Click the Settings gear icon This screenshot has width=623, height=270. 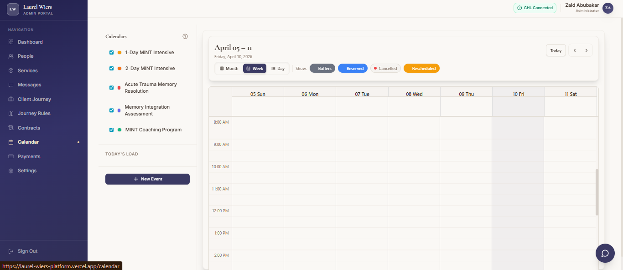tap(11, 171)
